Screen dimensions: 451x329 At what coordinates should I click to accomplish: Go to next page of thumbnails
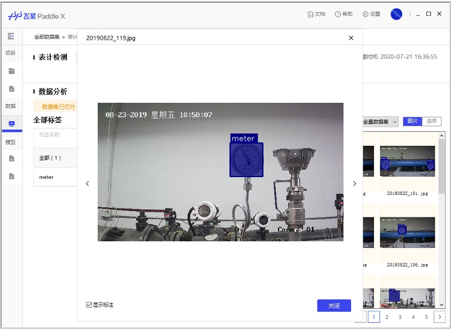coord(439,317)
